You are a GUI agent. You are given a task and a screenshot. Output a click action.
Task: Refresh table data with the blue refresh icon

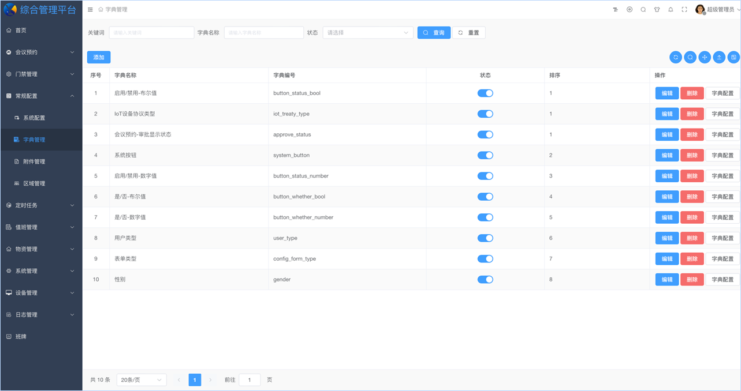click(x=675, y=57)
